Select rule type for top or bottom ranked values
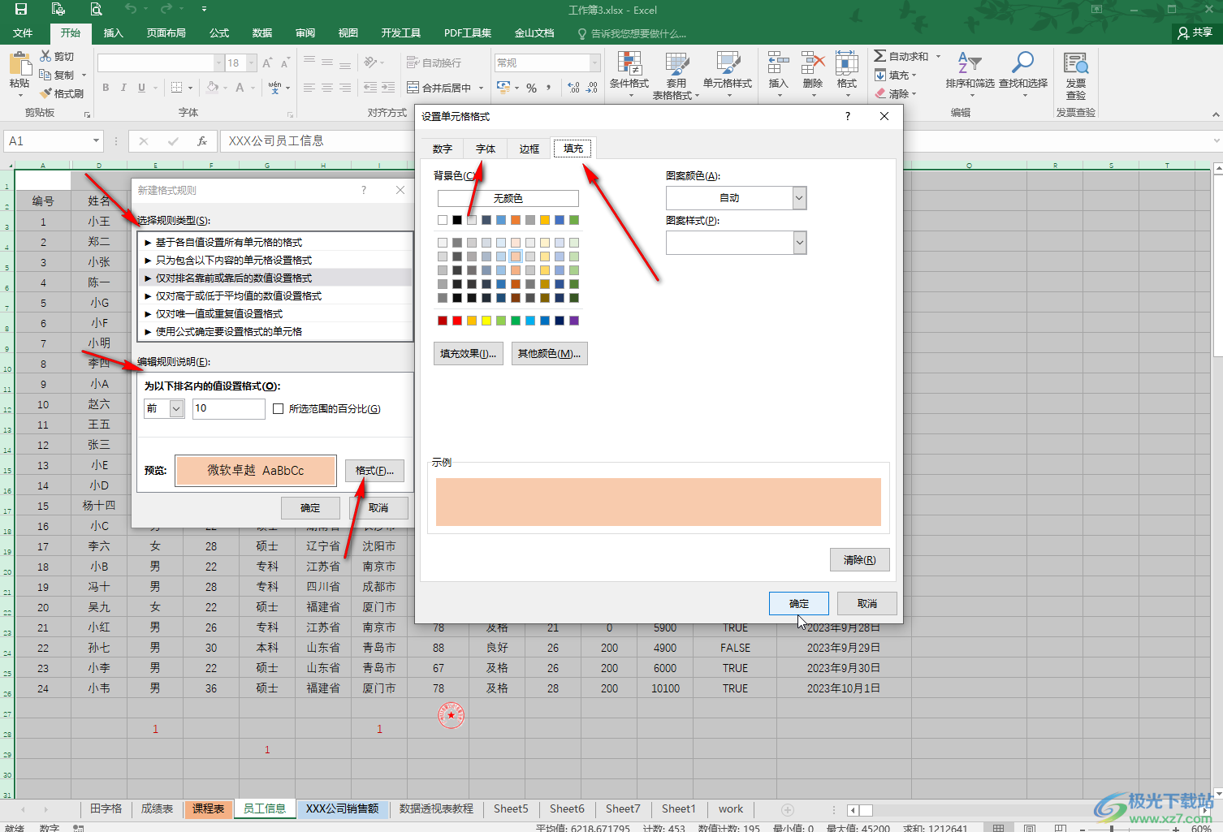The height and width of the screenshot is (832, 1223). (x=275, y=278)
